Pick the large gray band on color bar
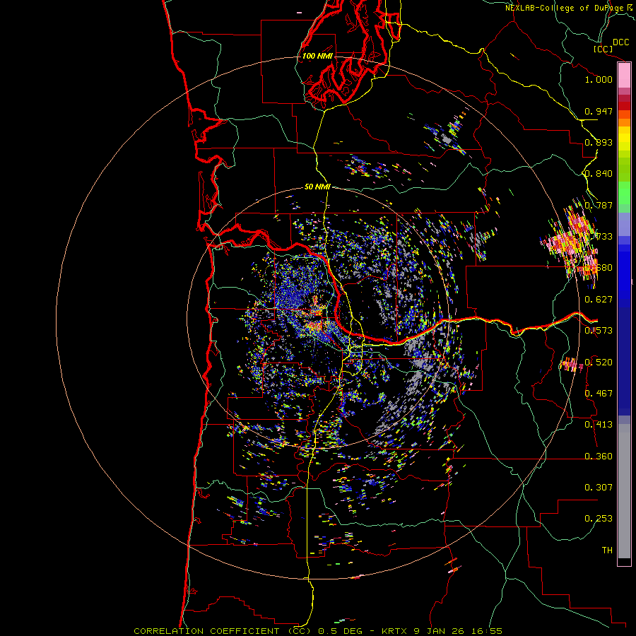636x636 pixels. point(624,495)
